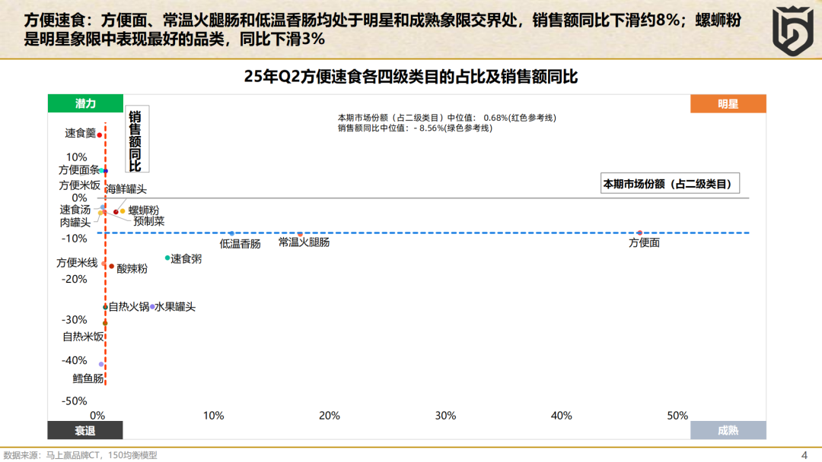Viewport: 822px width, 462px height.
Task: Click page number 4 at bottom right
Action: (804, 454)
